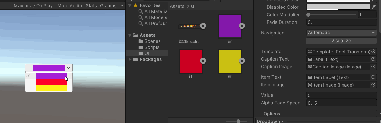The width and height of the screenshot is (381, 123).
Task: Open the Gizmos dropdown arrow
Action: tap(122, 5)
